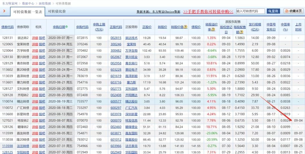305x154 pixels.
Task: Open the 崇达技术 stock link
Action: coord(131,38)
